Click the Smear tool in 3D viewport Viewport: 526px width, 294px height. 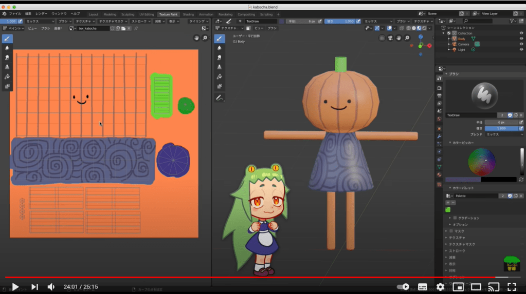(x=219, y=57)
